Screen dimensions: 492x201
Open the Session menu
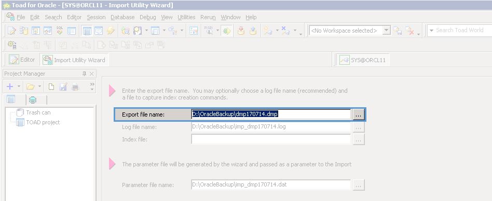pos(96,17)
